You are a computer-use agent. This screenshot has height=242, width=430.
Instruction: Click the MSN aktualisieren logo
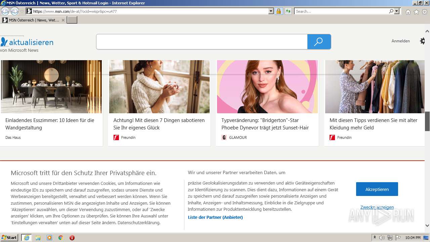tap(27, 42)
